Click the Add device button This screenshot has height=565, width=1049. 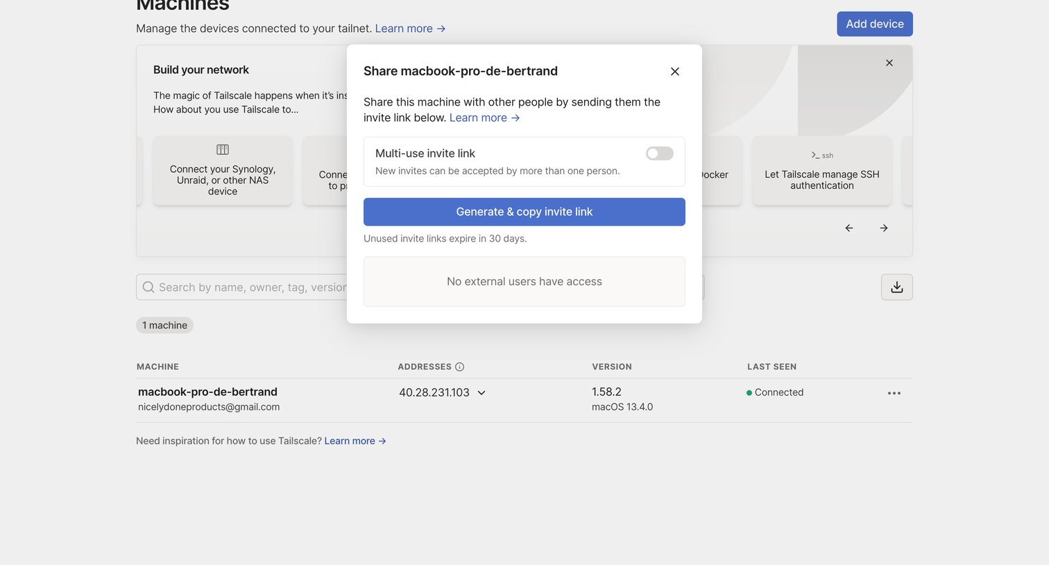875,24
